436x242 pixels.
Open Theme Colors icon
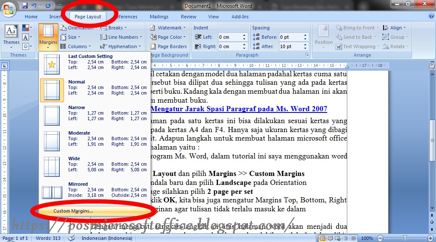tap(27, 28)
